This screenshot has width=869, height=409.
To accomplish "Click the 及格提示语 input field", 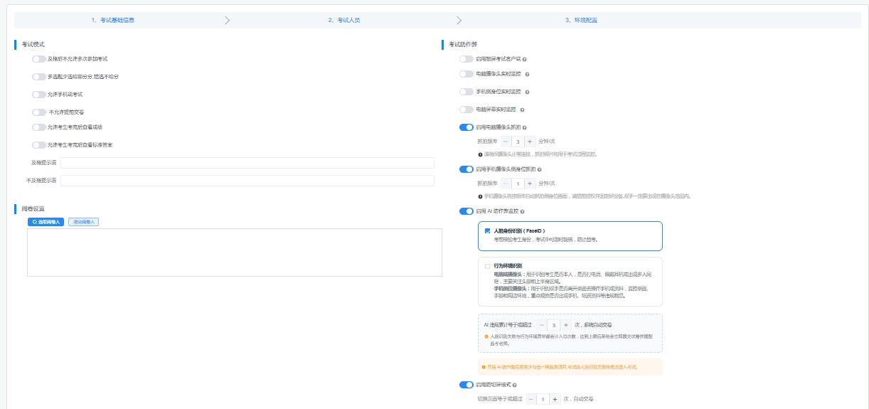I will [x=247, y=163].
